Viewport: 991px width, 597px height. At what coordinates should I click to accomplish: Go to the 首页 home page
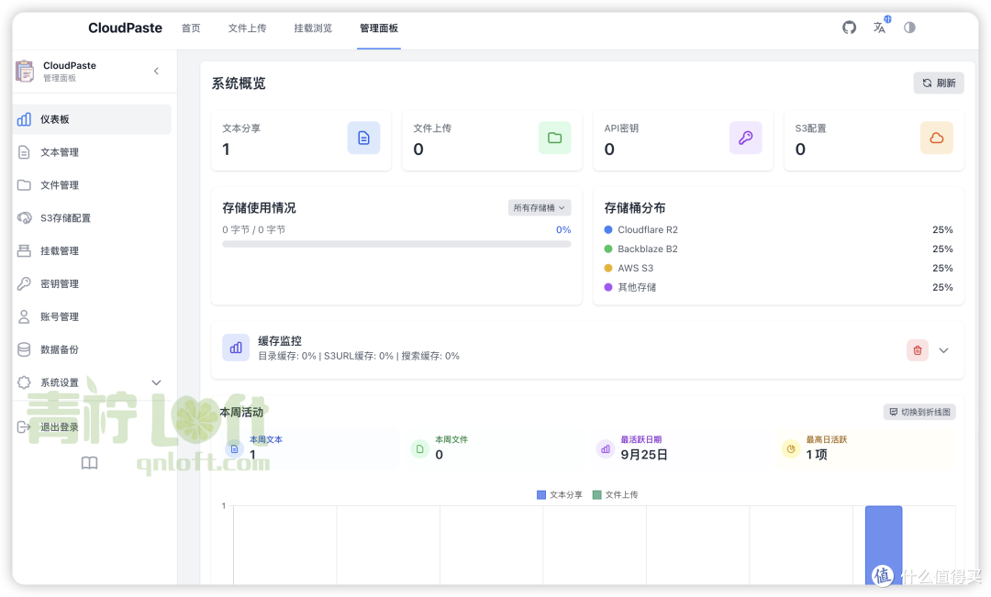(x=191, y=28)
